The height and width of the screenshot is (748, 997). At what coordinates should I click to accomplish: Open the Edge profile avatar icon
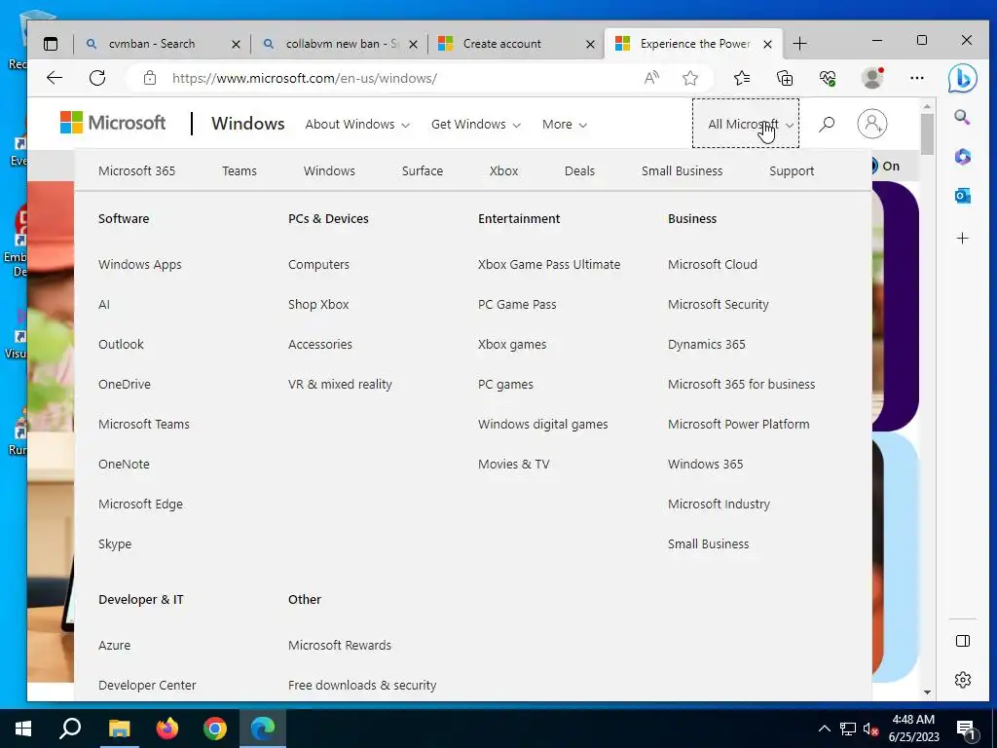point(872,78)
